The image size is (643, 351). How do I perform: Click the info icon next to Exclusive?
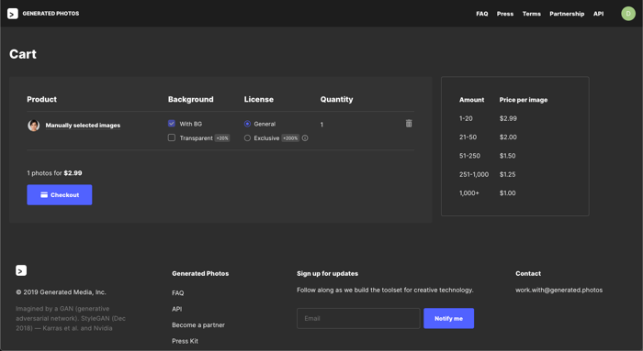coord(305,137)
